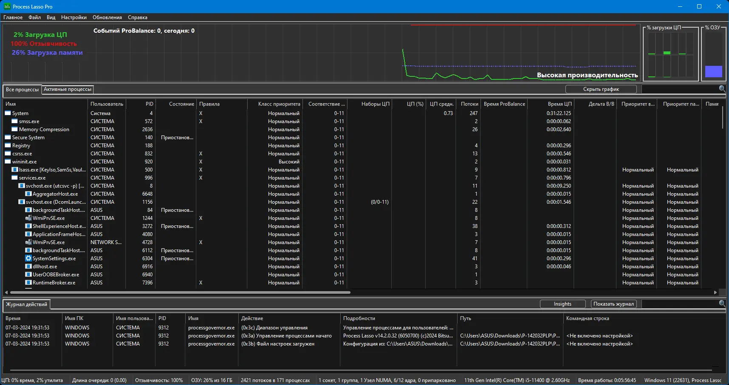Screen dimensions: 729x385
Task: Click the horizontal scrollbar of process list
Action: (x=180, y=292)
